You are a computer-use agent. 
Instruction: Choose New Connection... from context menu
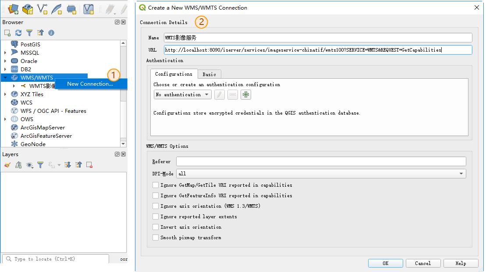click(x=90, y=84)
